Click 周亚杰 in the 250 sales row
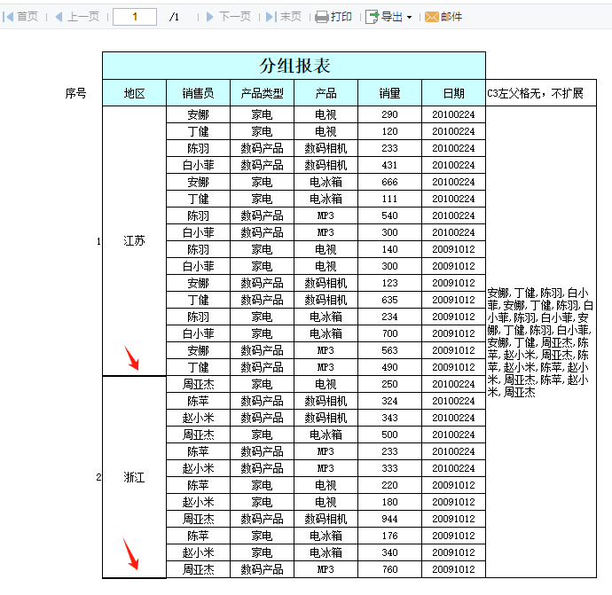This screenshot has height=595, width=612. (199, 384)
